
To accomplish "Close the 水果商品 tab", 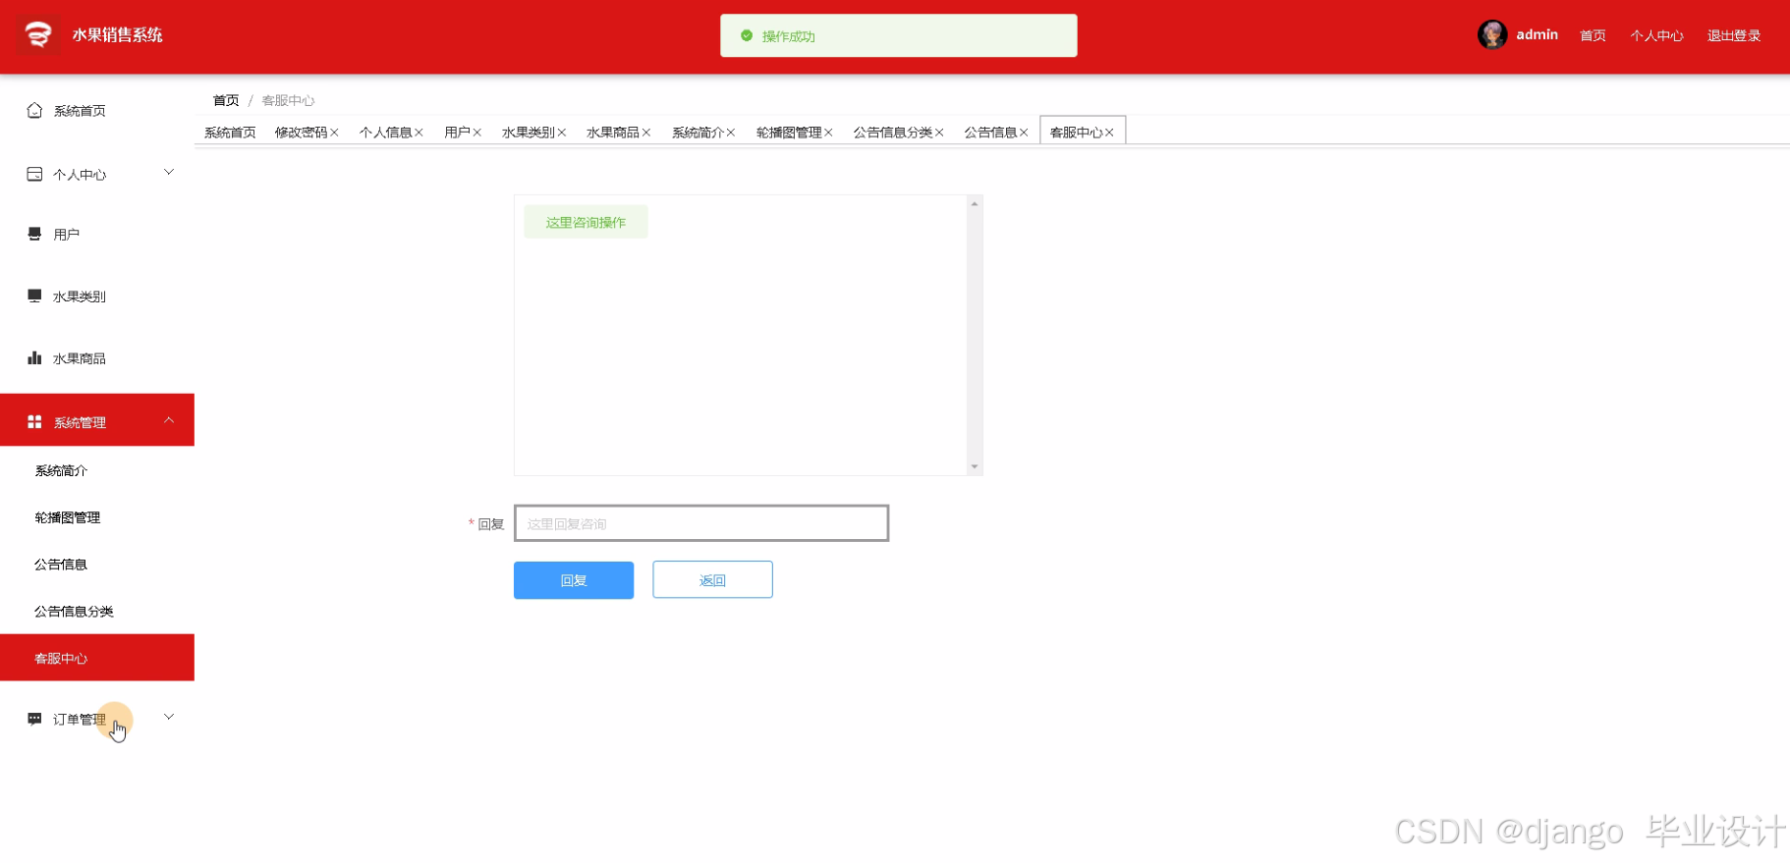I will point(646,133).
